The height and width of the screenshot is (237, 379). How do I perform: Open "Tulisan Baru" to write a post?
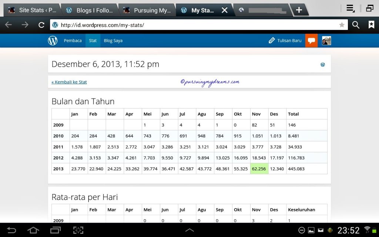pyautogui.click(x=285, y=40)
